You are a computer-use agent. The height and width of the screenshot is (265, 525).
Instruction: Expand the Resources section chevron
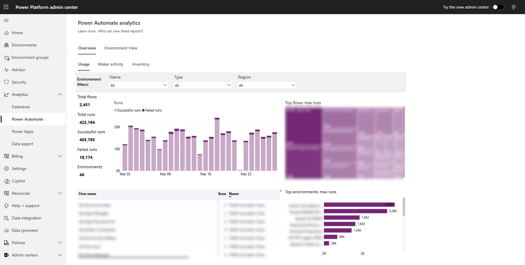pos(60,193)
